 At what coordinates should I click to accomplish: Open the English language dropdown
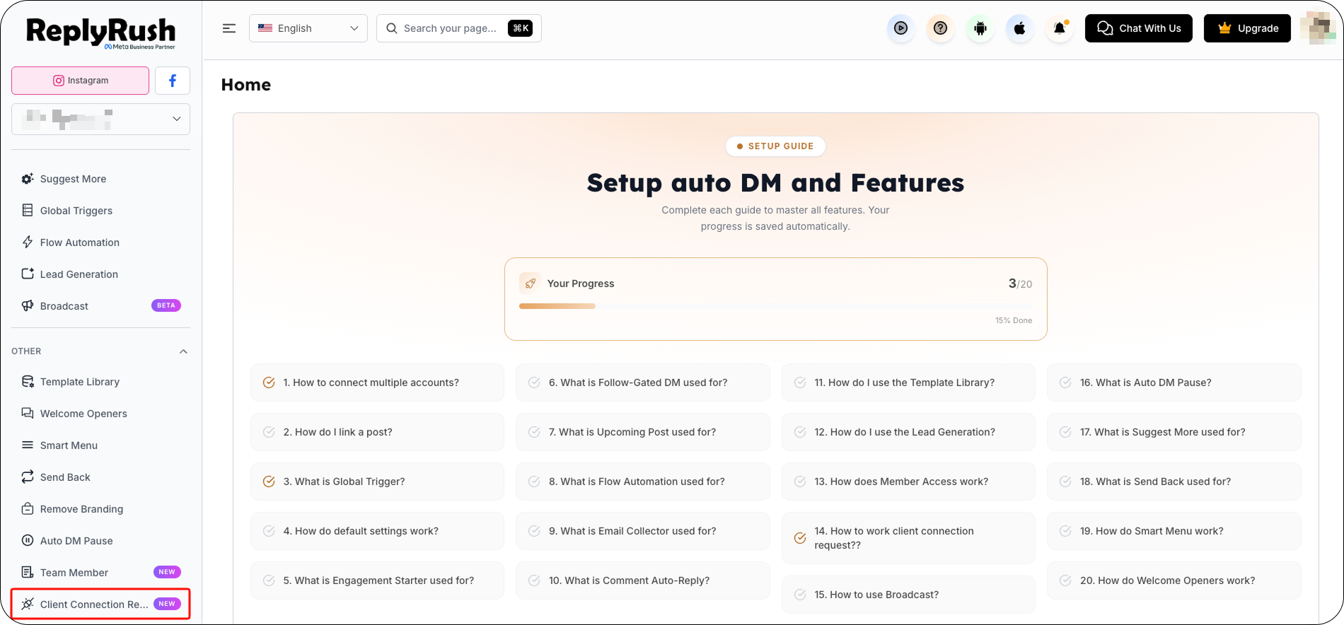coord(308,28)
